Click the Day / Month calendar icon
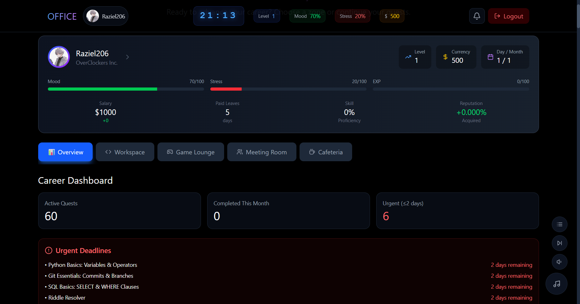 point(490,57)
